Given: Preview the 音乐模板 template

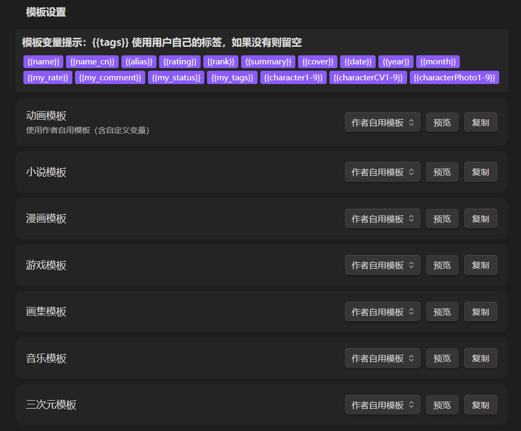Looking at the screenshot, I should pos(442,358).
